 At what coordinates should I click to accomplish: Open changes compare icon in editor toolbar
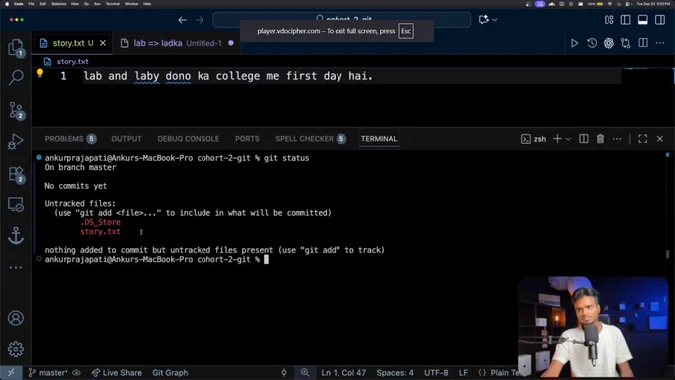pyautogui.click(x=626, y=43)
